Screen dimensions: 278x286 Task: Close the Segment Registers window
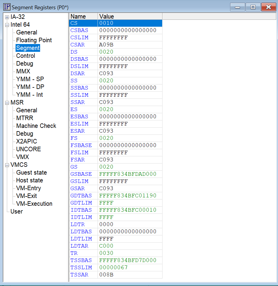(x=268, y=7)
